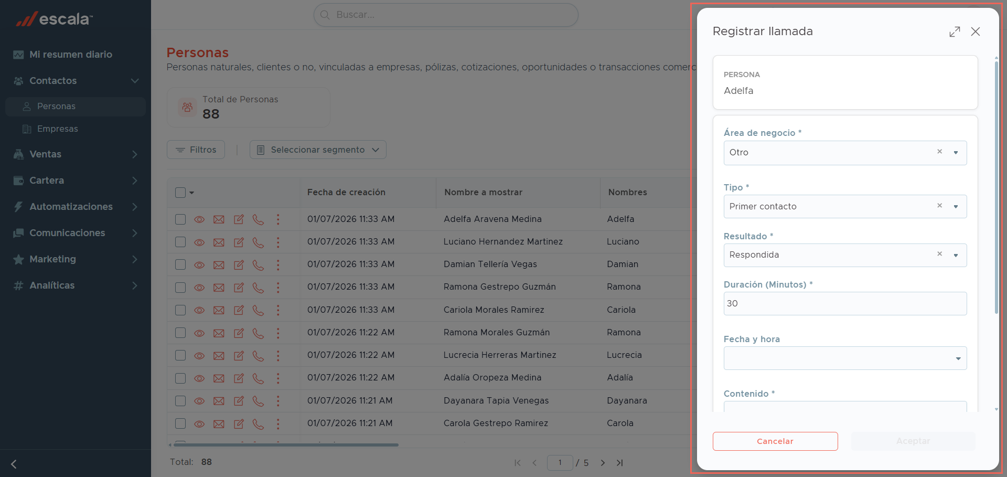Go to the last page of results
1007x477 pixels.
(x=620, y=463)
